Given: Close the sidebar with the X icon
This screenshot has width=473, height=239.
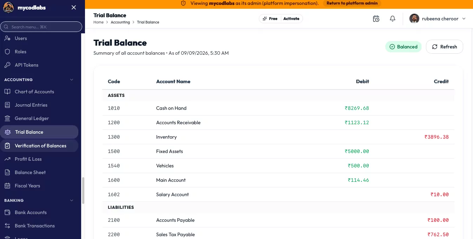Looking at the screenshot, I should click(x=74, y=7).
